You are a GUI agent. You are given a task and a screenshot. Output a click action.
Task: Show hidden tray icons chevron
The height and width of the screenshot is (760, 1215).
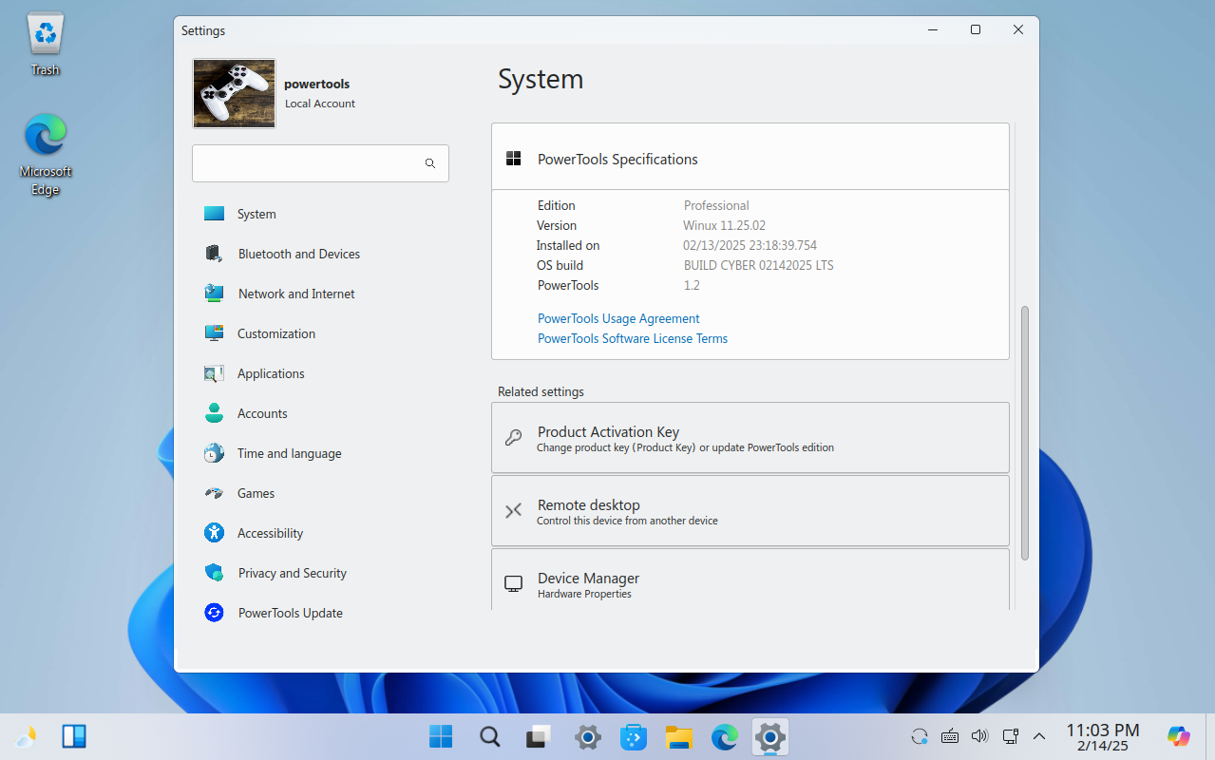[1039, 736]
